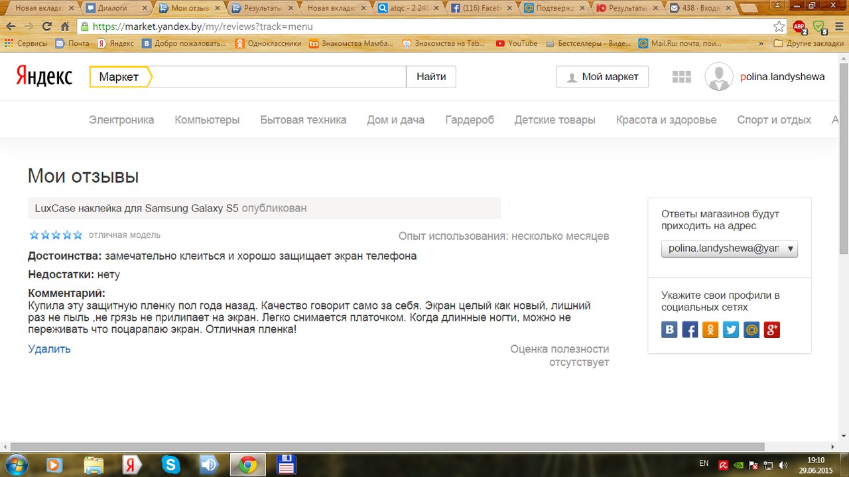
Task: Link your Mail.ru social profile
Action: tap(751, 329)
